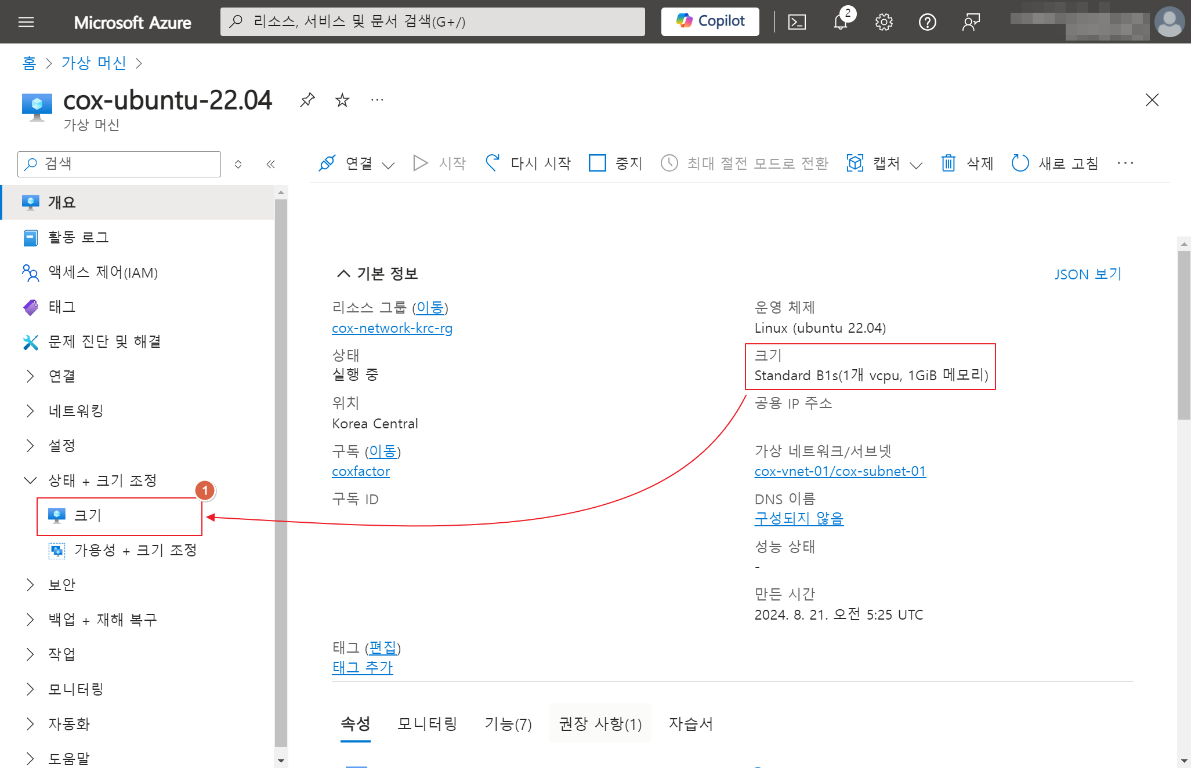Collapse the sidebar with double chevron
The width and height of the screenshot is (1191, 768).
(x=270, y=164)
